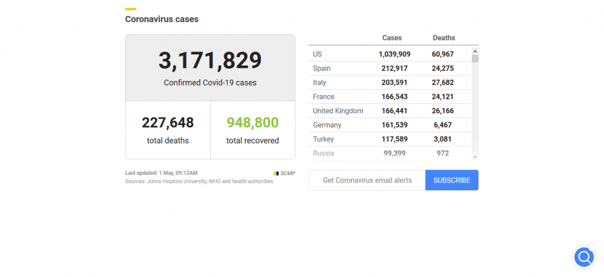The height and width of the screenshot is (277, 604).
Task: Pick the Germany row in the table
Action: click(389, 125)
